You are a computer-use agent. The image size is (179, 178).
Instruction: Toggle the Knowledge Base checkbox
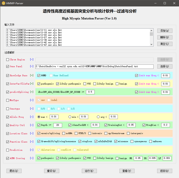[7, 75]
